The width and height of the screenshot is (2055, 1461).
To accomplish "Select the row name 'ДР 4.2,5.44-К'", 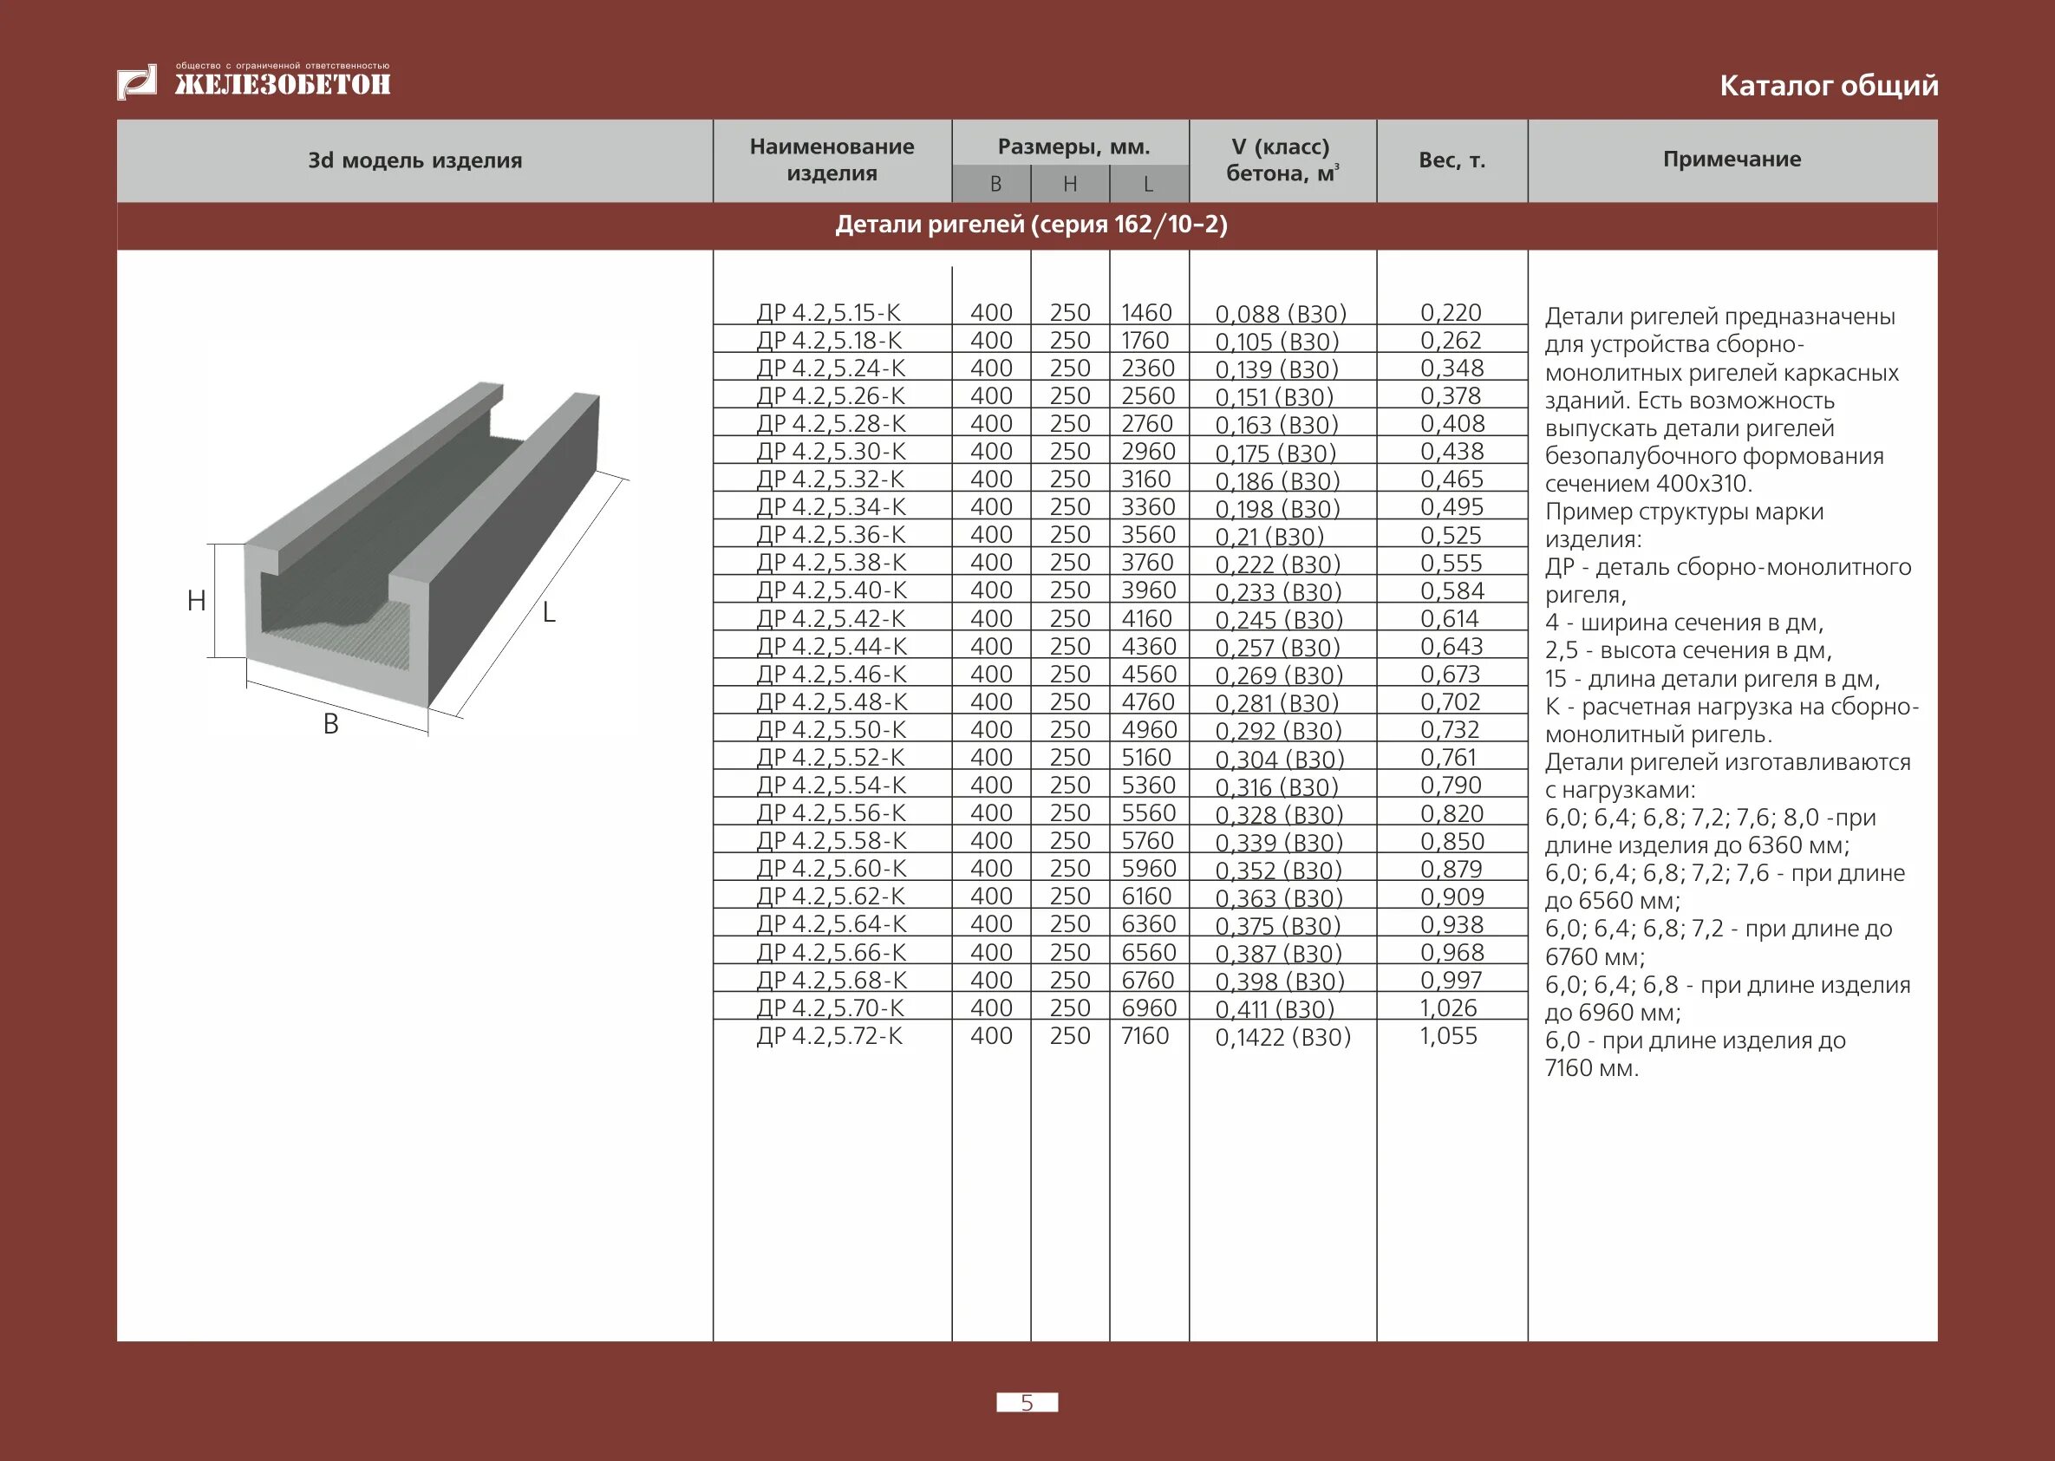I will 831,646.
